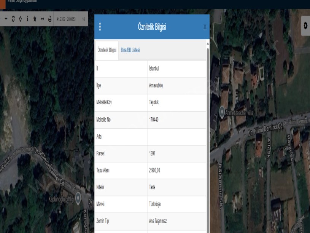Select the info query tool icon
The height and width of the screenshot is (233, 310).
28,19
